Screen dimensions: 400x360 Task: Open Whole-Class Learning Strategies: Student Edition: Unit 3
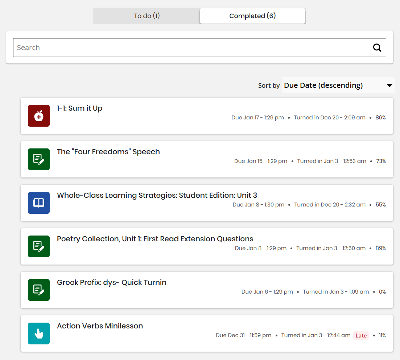(157, 195)
